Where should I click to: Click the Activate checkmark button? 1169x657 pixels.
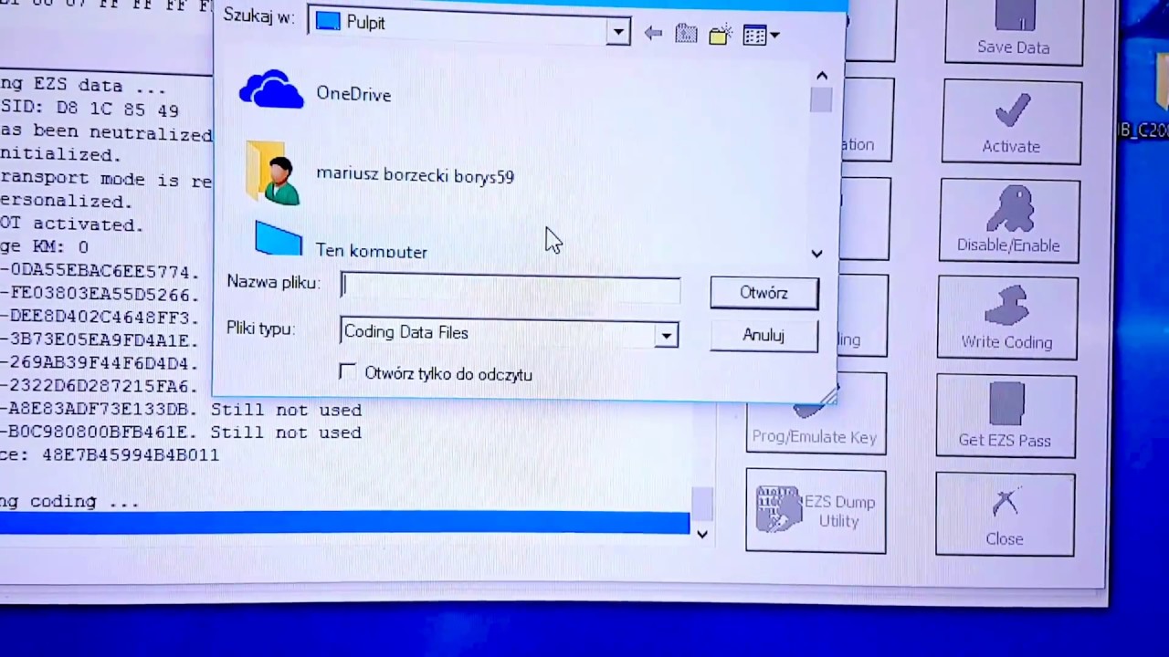coord(1011,121)
